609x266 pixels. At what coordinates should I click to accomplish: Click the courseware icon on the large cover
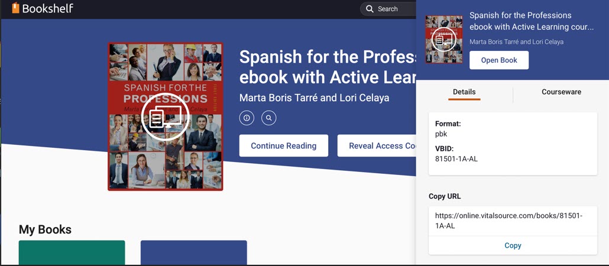coord(165,117)
